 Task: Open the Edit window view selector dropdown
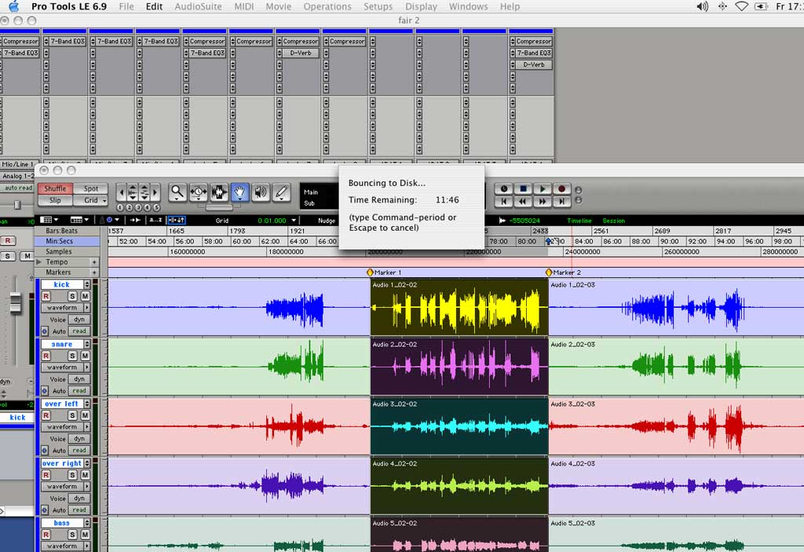point(49,220)
